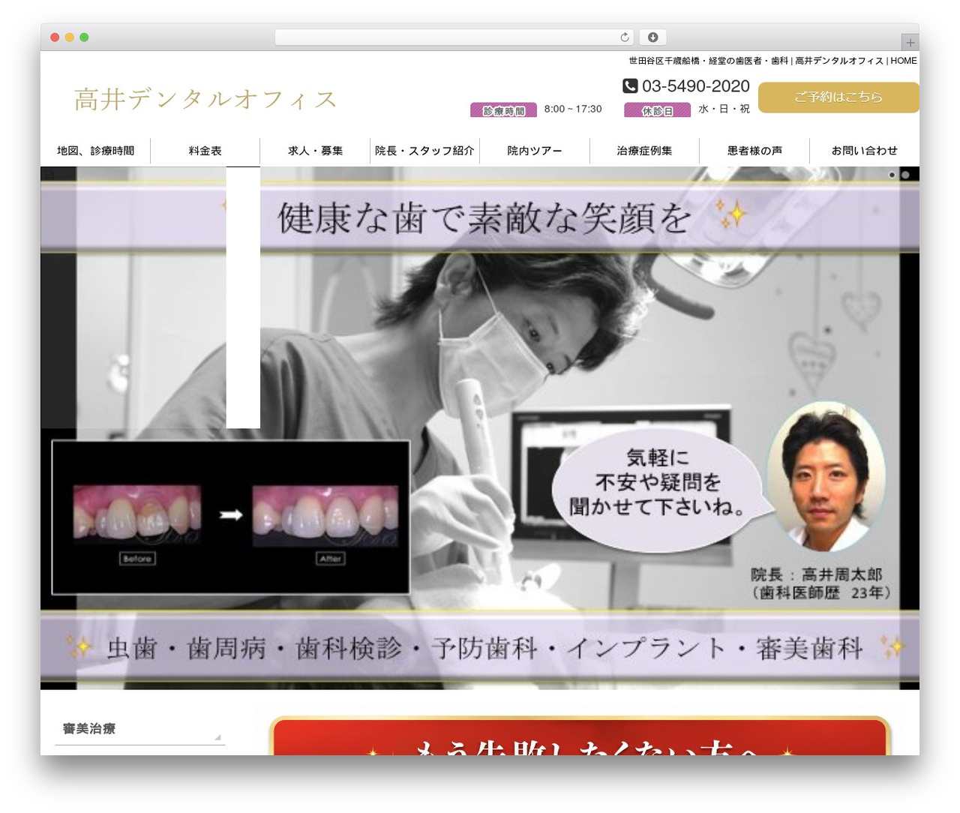Select the first slider pagination dot
Viewport: 960px width, 813px height.
click(892, 175)
